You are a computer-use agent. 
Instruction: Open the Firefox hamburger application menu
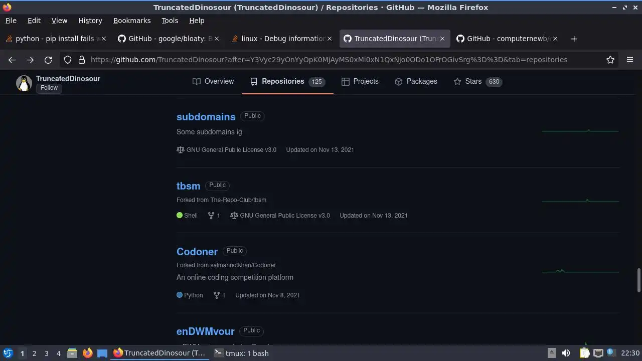[x=630, y=60]
